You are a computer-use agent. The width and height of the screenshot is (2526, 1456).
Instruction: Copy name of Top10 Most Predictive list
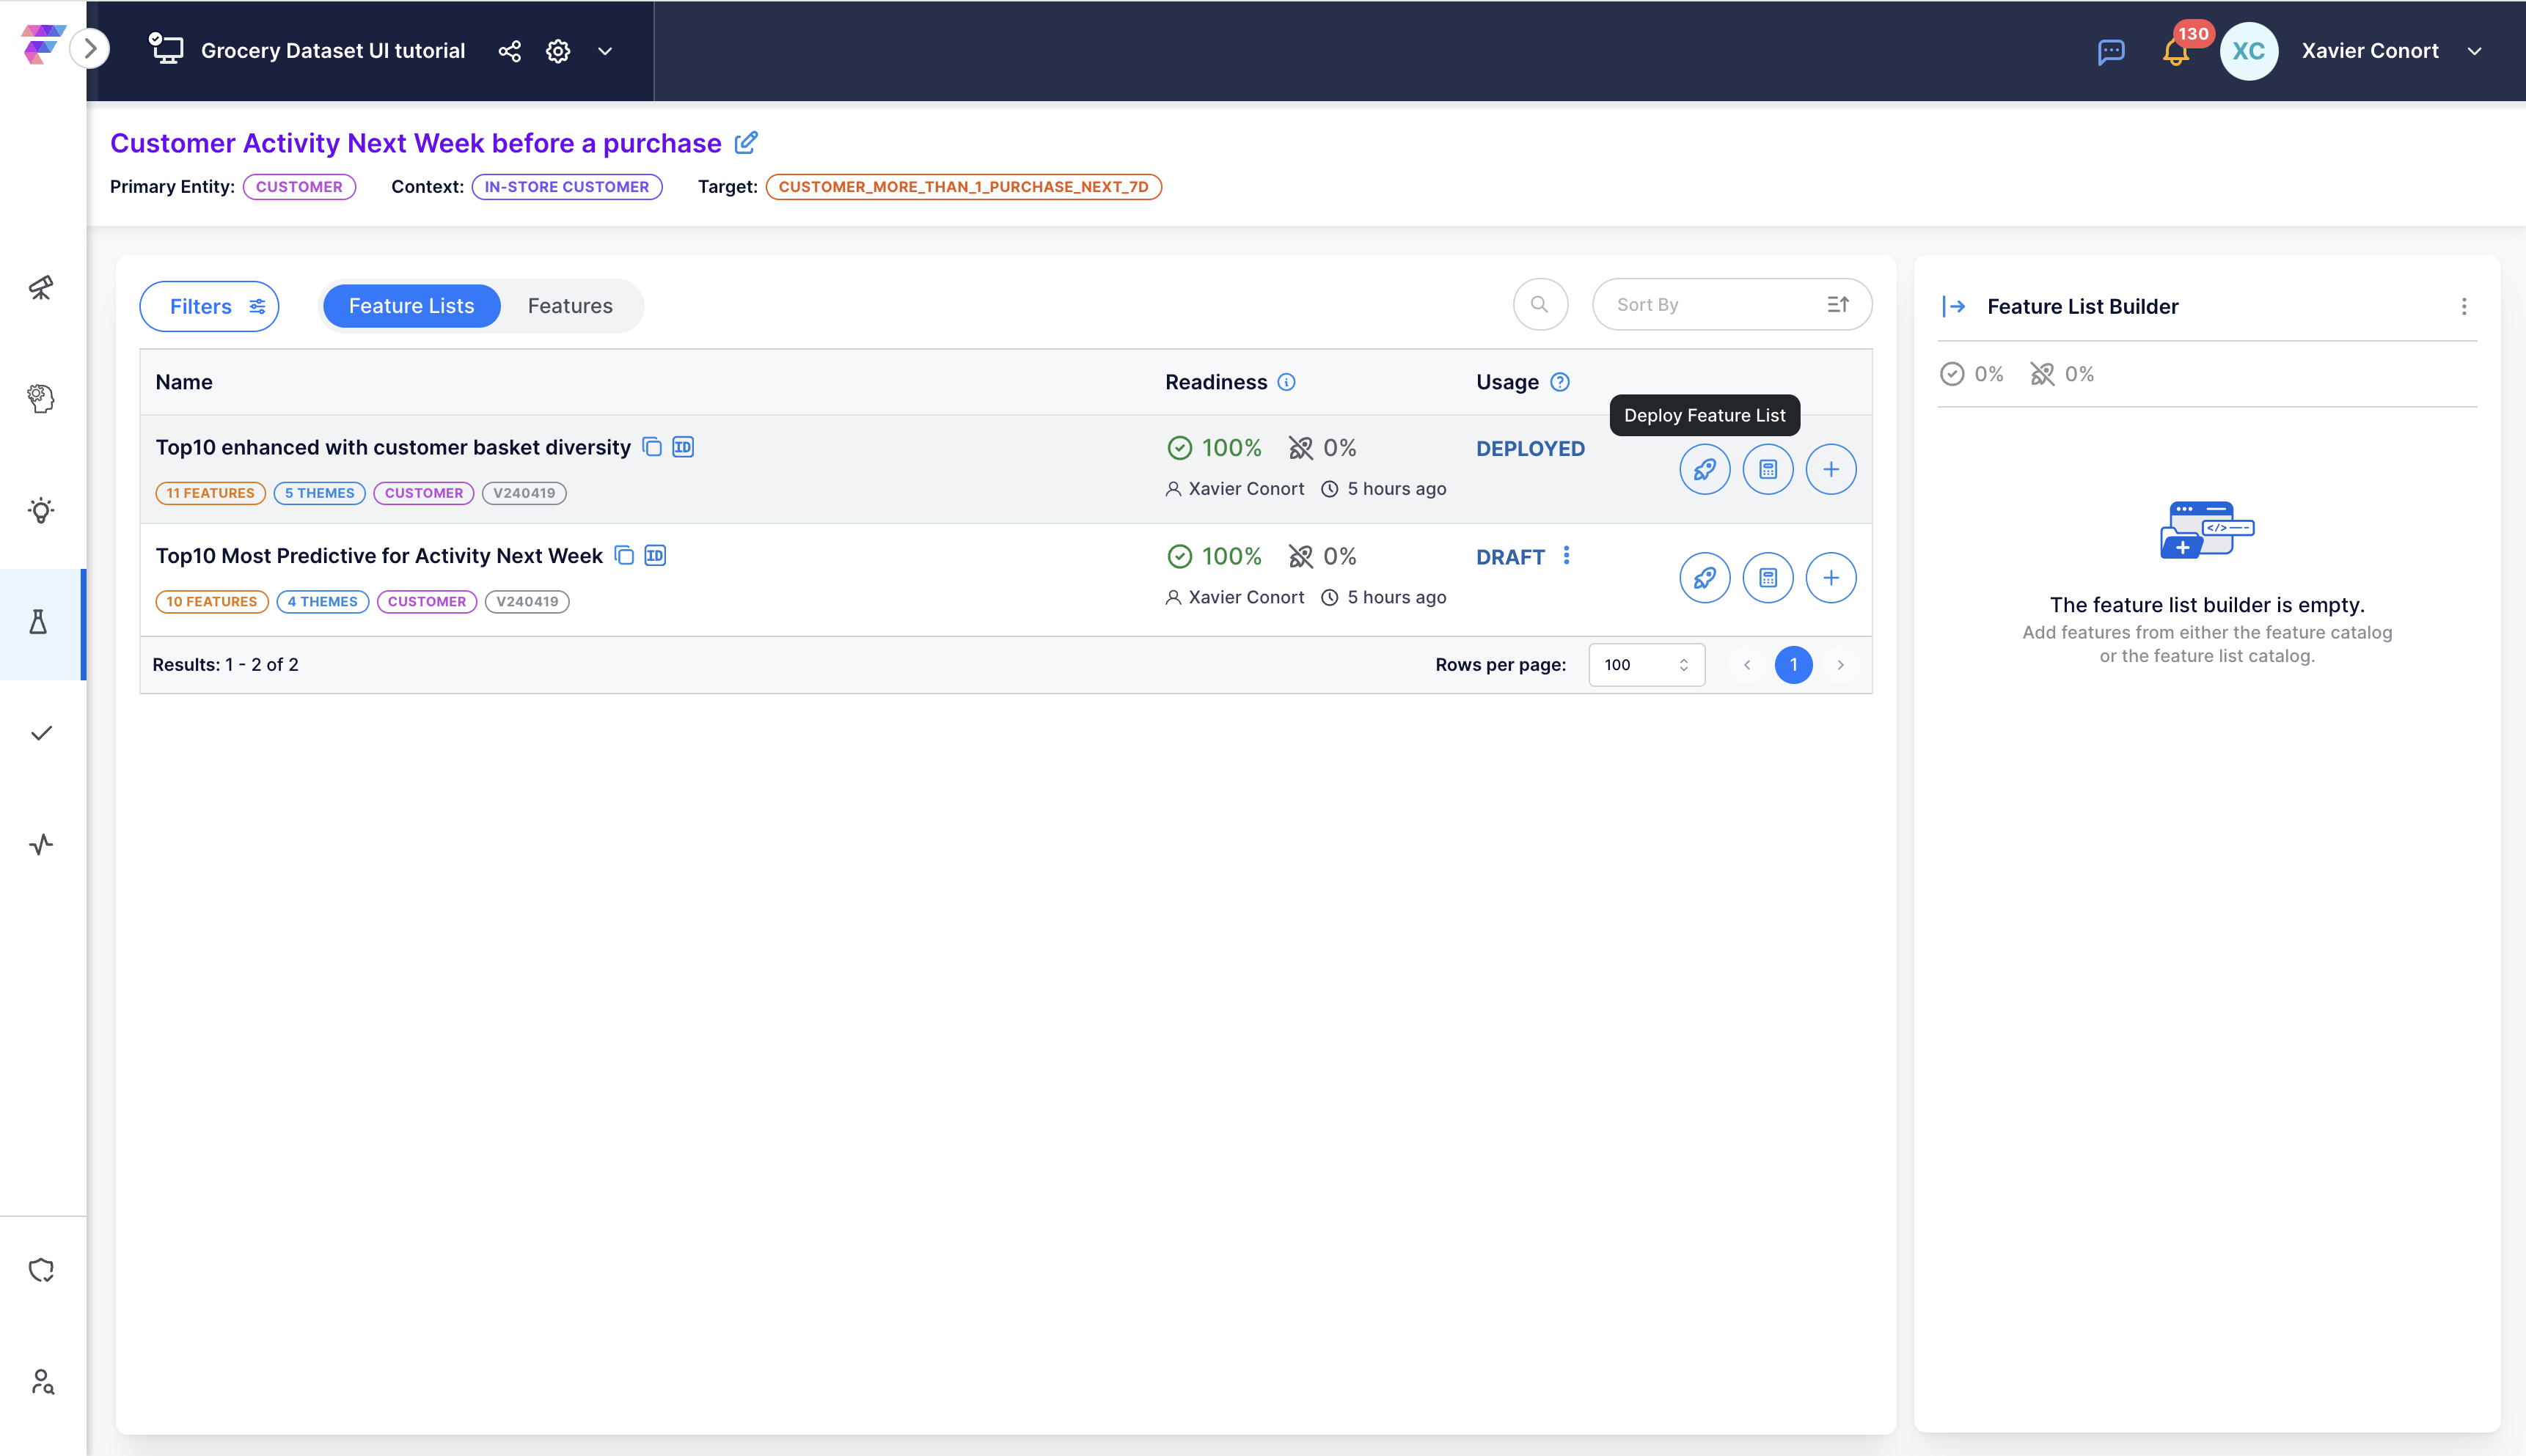[624, 555]
